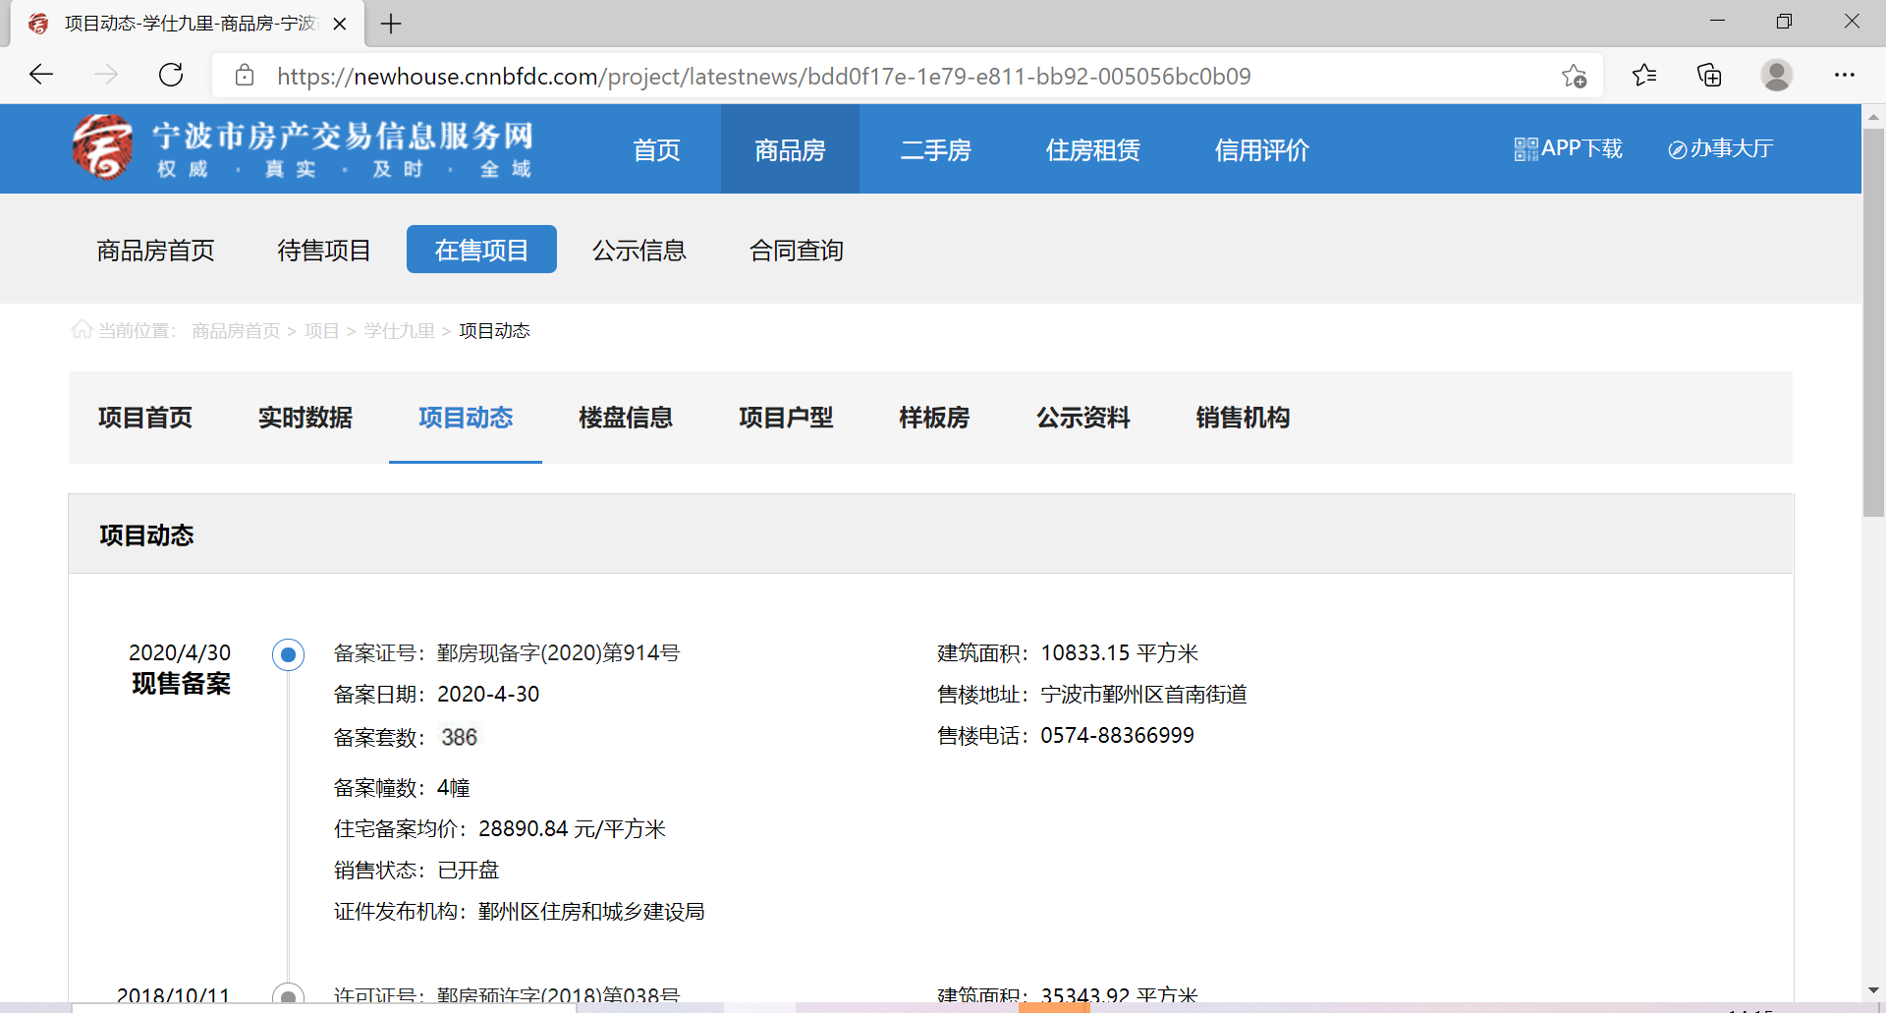Switch to 销售机构 tab

(1244, 418)
